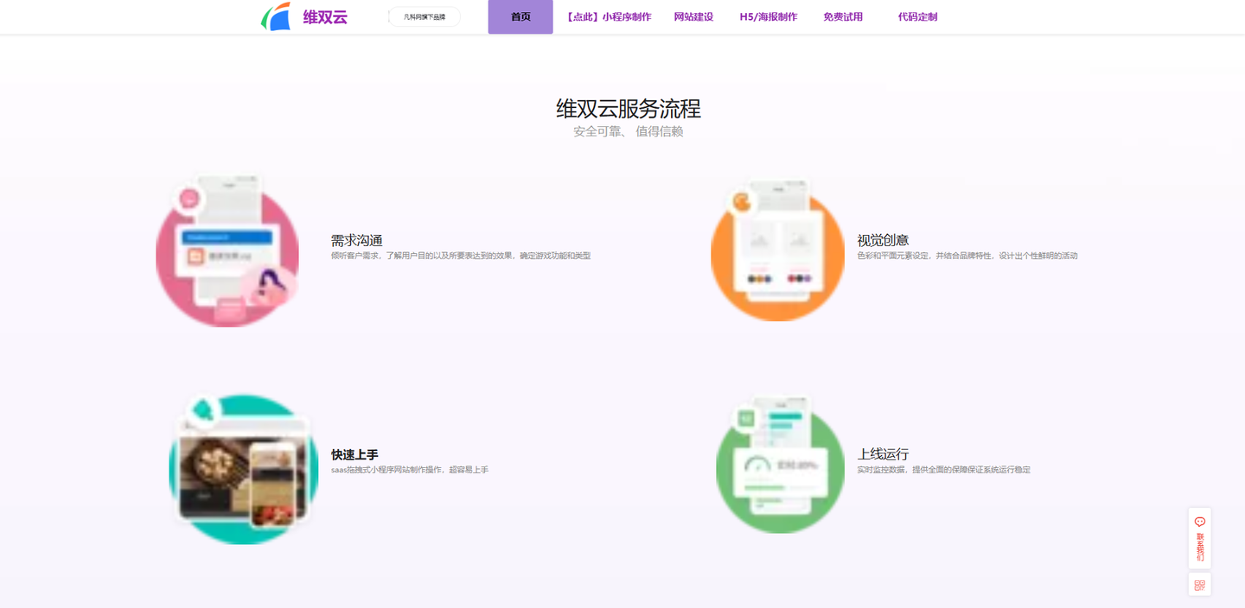
Task: Click the green 上线运行 circle illustration
Action: [780, 466]
